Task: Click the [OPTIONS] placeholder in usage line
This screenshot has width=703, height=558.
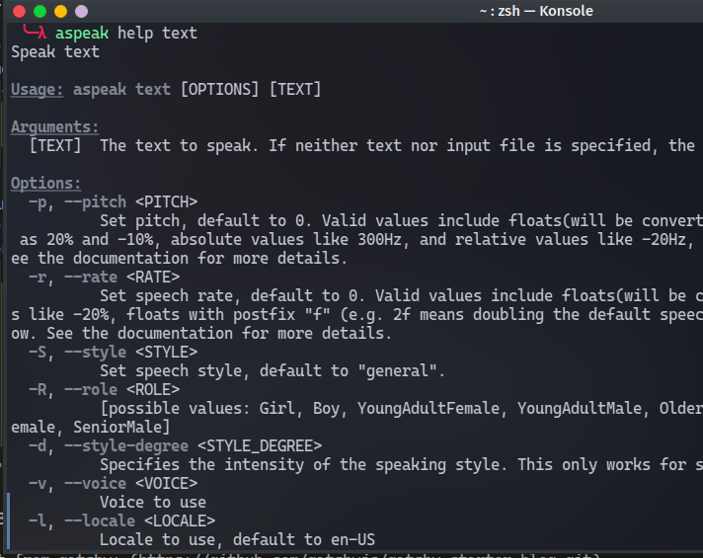Action: pyautogui.click(x=219, y=89)
